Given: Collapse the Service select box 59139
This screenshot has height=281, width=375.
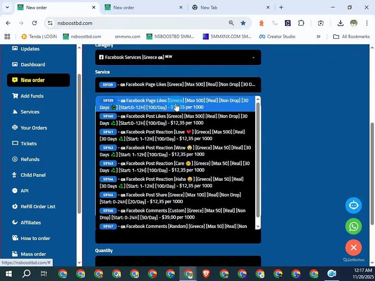Looking at the screenshot, I should [x=178, y=85].
